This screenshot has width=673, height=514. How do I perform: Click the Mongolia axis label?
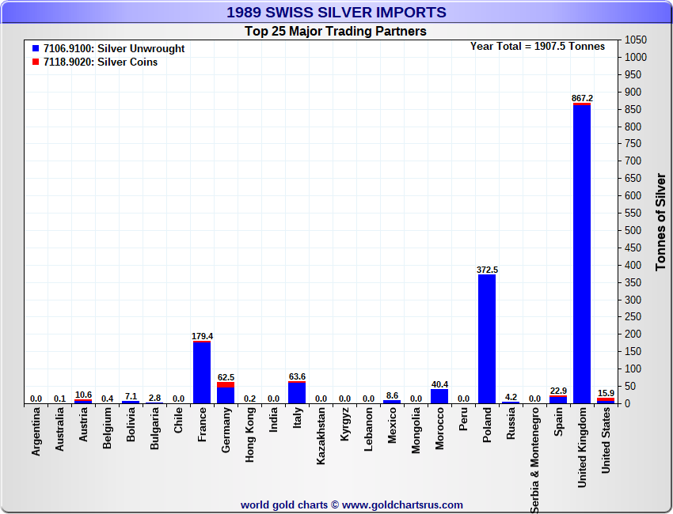coord(416,430)
